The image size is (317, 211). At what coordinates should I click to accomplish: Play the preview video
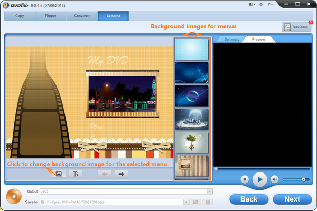(259, 179)
